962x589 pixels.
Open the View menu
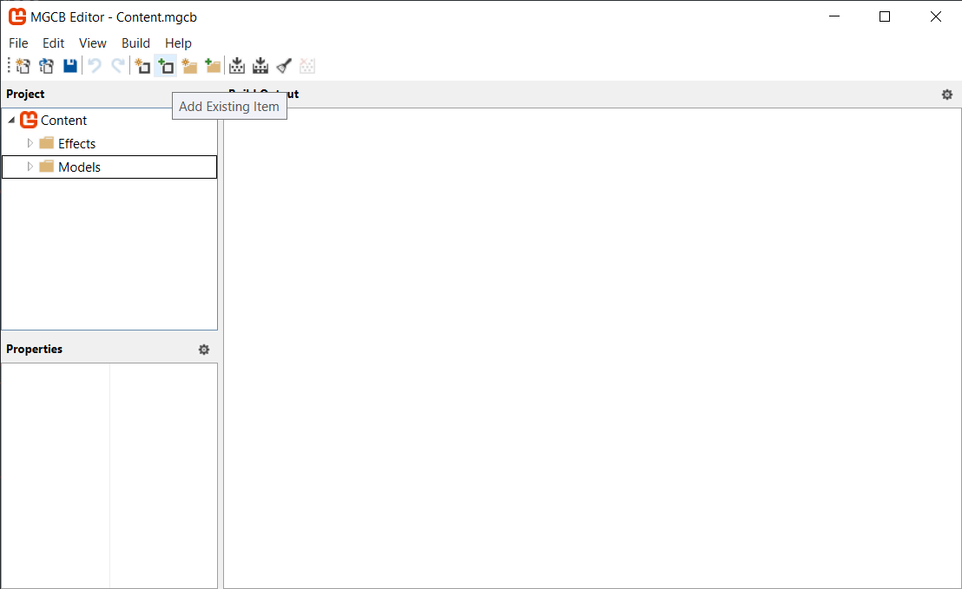click(93, 43)
